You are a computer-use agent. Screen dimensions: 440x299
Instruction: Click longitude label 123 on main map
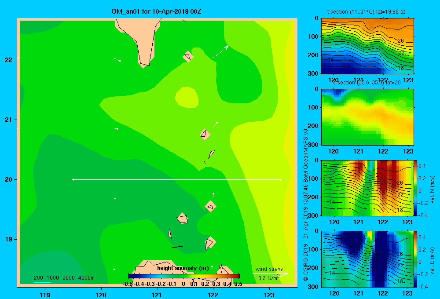point(269,295)
